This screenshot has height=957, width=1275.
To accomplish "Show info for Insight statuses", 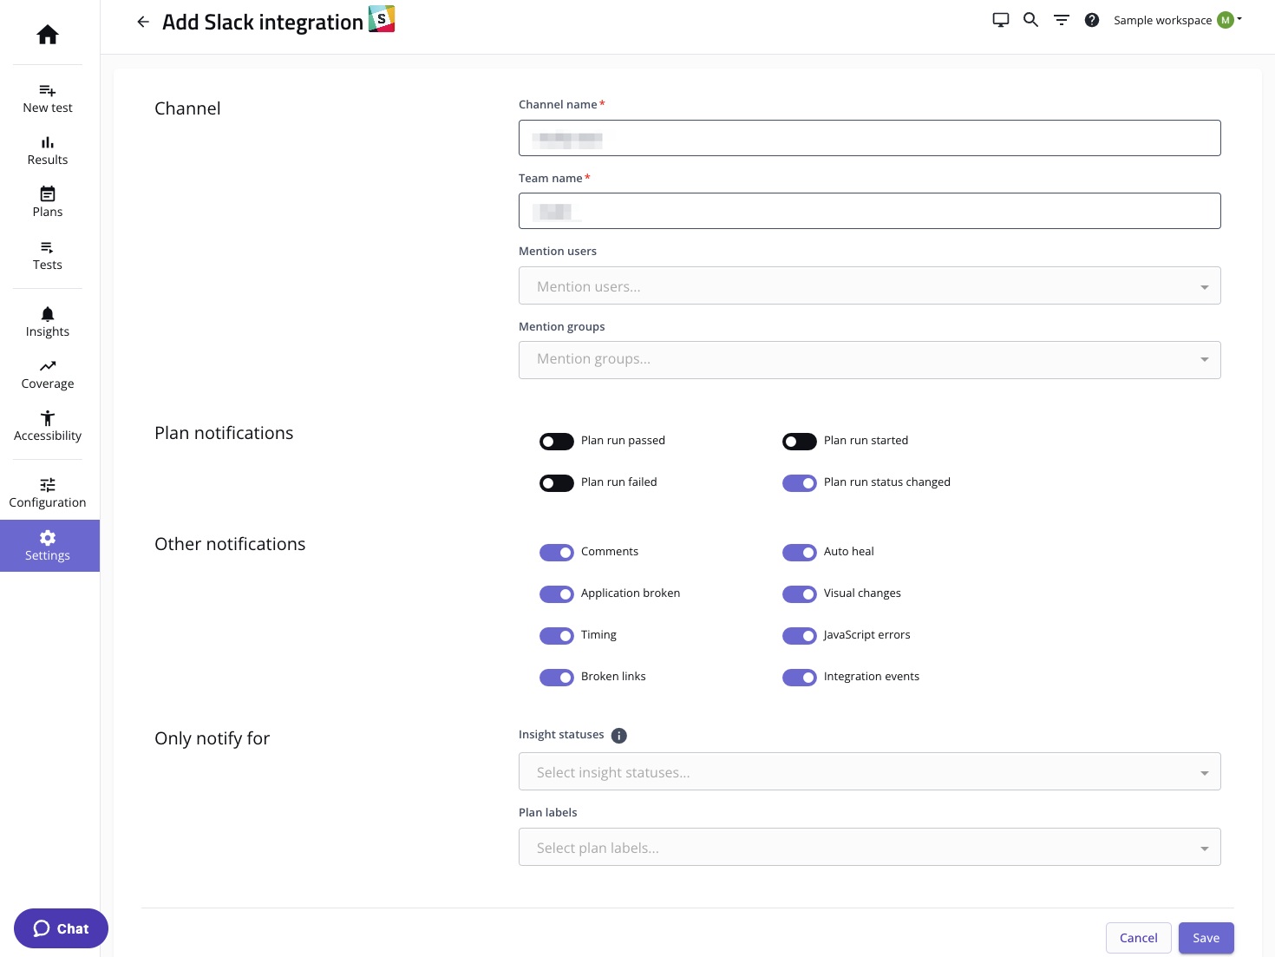I will [618, 736].
